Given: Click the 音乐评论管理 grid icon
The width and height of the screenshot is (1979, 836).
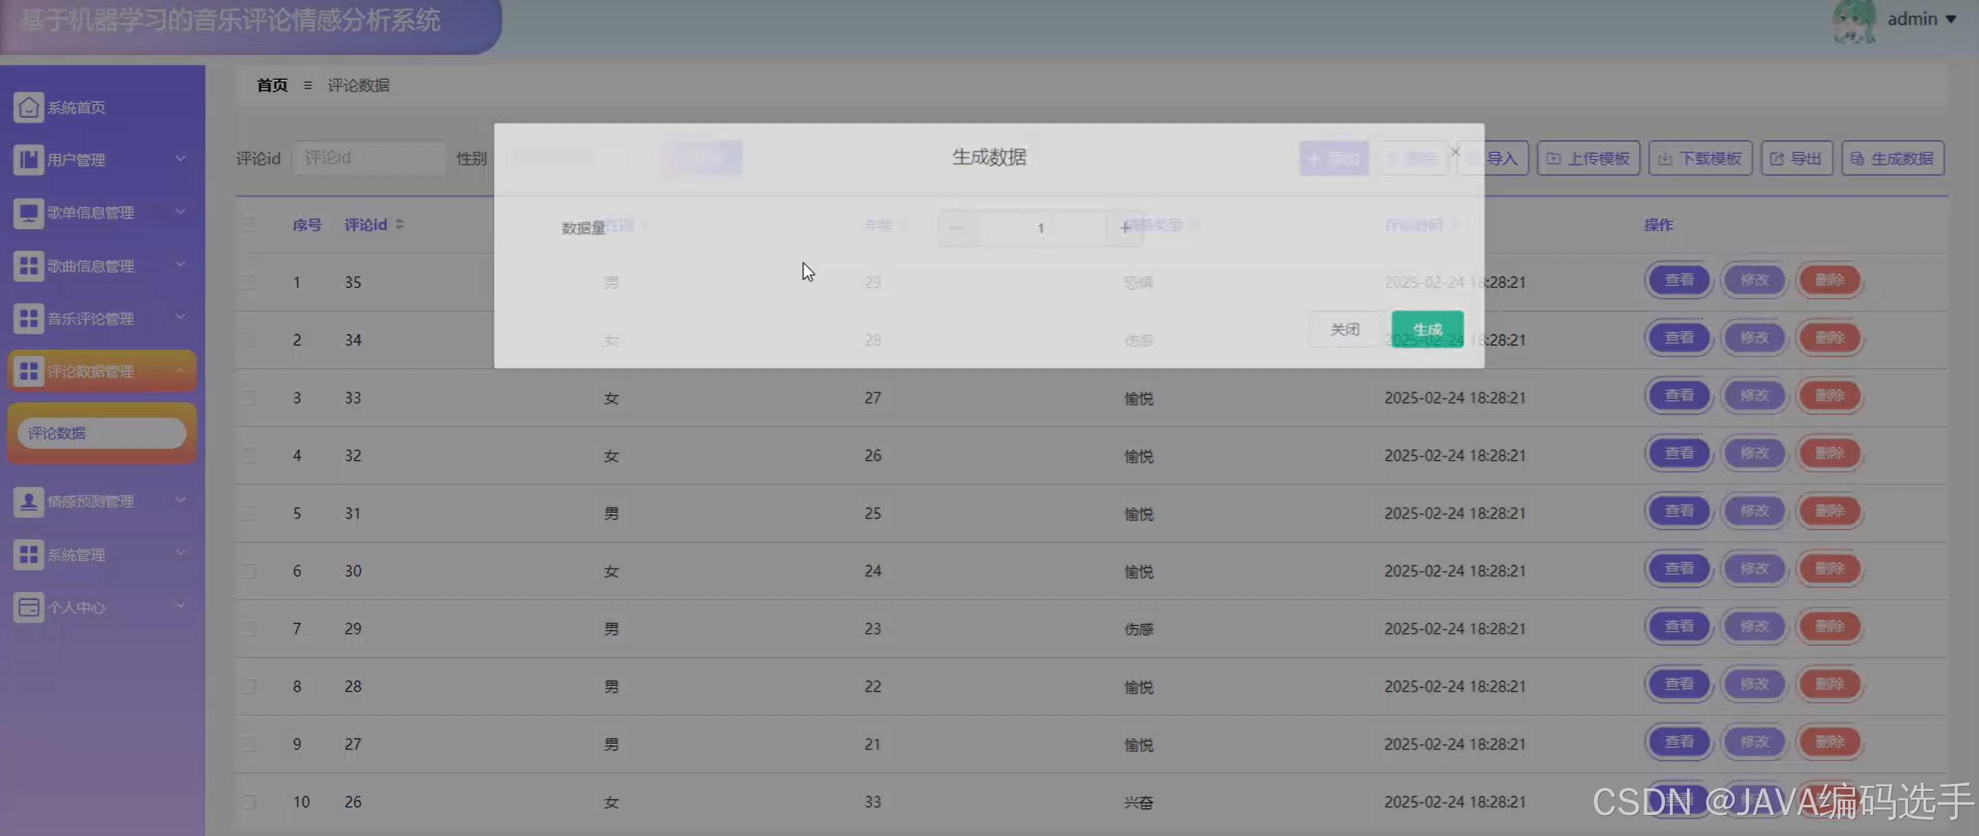Looking at the screenshot, I should 29,318.
